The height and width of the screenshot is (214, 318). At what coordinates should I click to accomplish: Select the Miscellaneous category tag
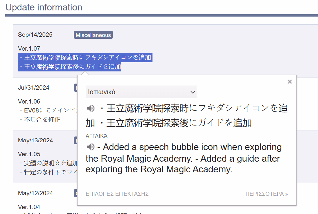[x=93, y=35]
